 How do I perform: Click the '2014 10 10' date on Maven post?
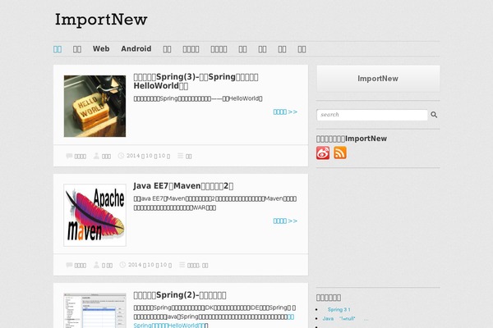tap(150, 265)
